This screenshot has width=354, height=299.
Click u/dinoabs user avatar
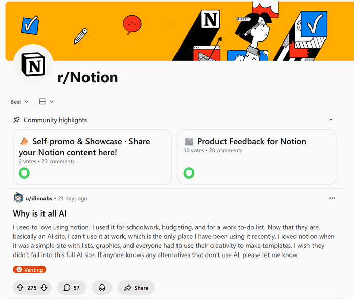(x=18, y=198)
